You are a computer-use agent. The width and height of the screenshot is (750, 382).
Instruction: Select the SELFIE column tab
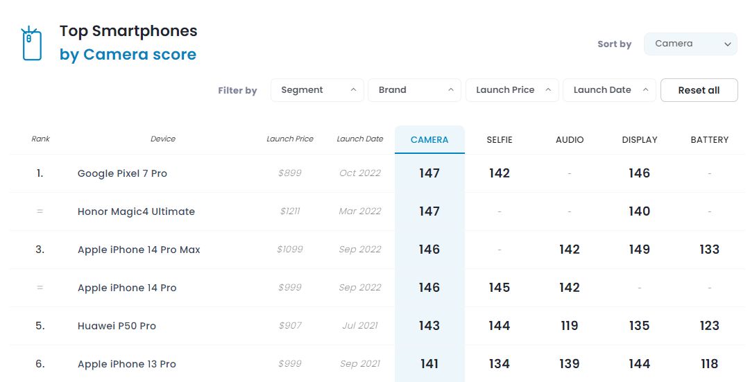[x=500, y=139]
